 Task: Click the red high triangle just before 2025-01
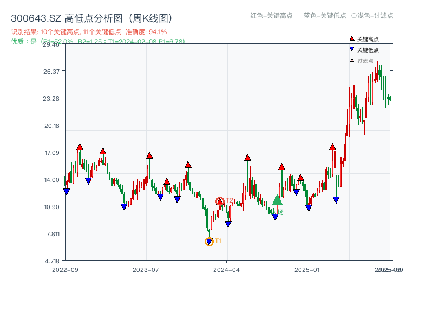pos(301,178)
